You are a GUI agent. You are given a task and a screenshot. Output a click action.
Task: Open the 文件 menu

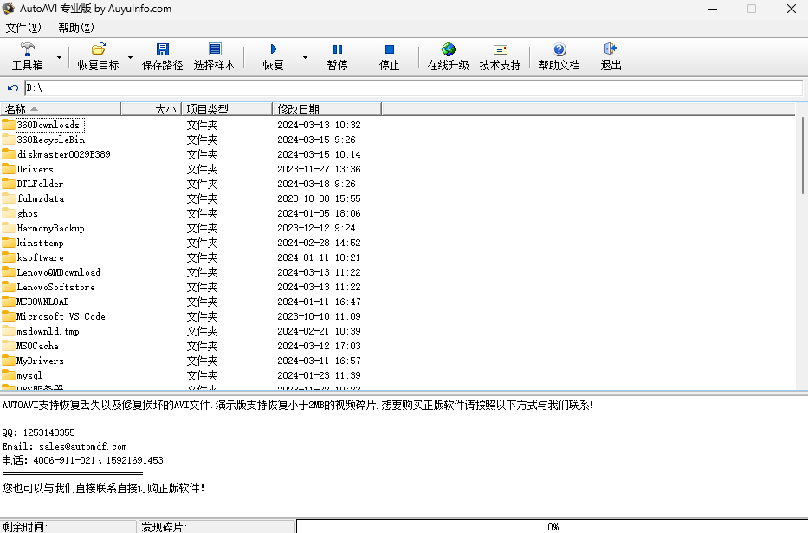click(x=23, y=28)
